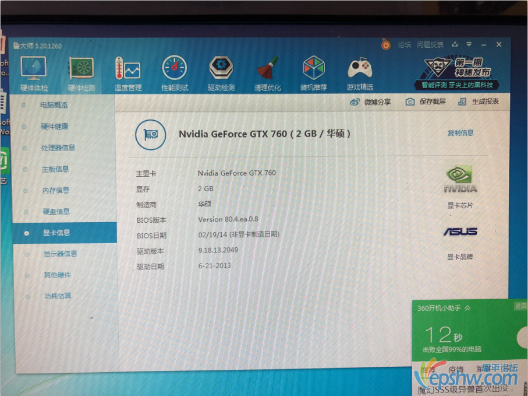Click 保存截屏 to save a screenshot
The width and height of the screenshot is (528, 396).
pyautogui.click(x=426, y=101)
